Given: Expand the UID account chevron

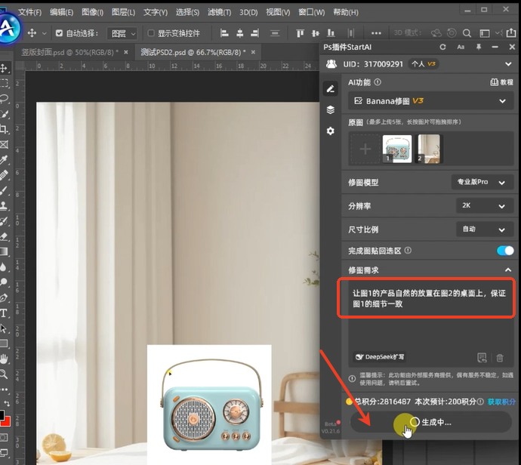Looking at the screenshot, I should tap(508, 63).
